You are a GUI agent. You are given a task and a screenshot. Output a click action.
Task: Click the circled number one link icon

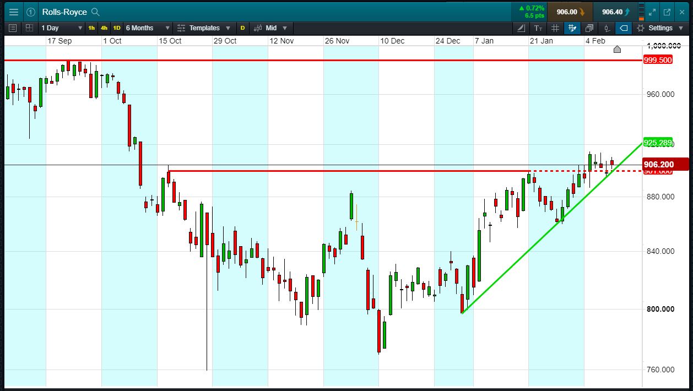tap(31, 12)
